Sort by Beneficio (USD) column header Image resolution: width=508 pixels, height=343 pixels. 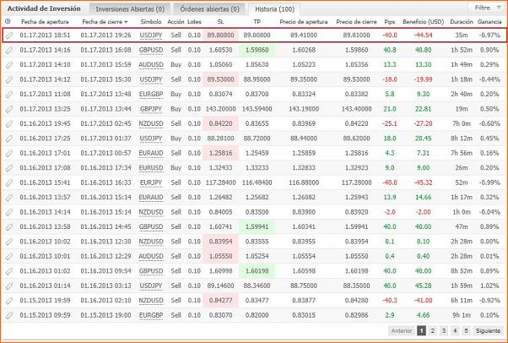423,22
